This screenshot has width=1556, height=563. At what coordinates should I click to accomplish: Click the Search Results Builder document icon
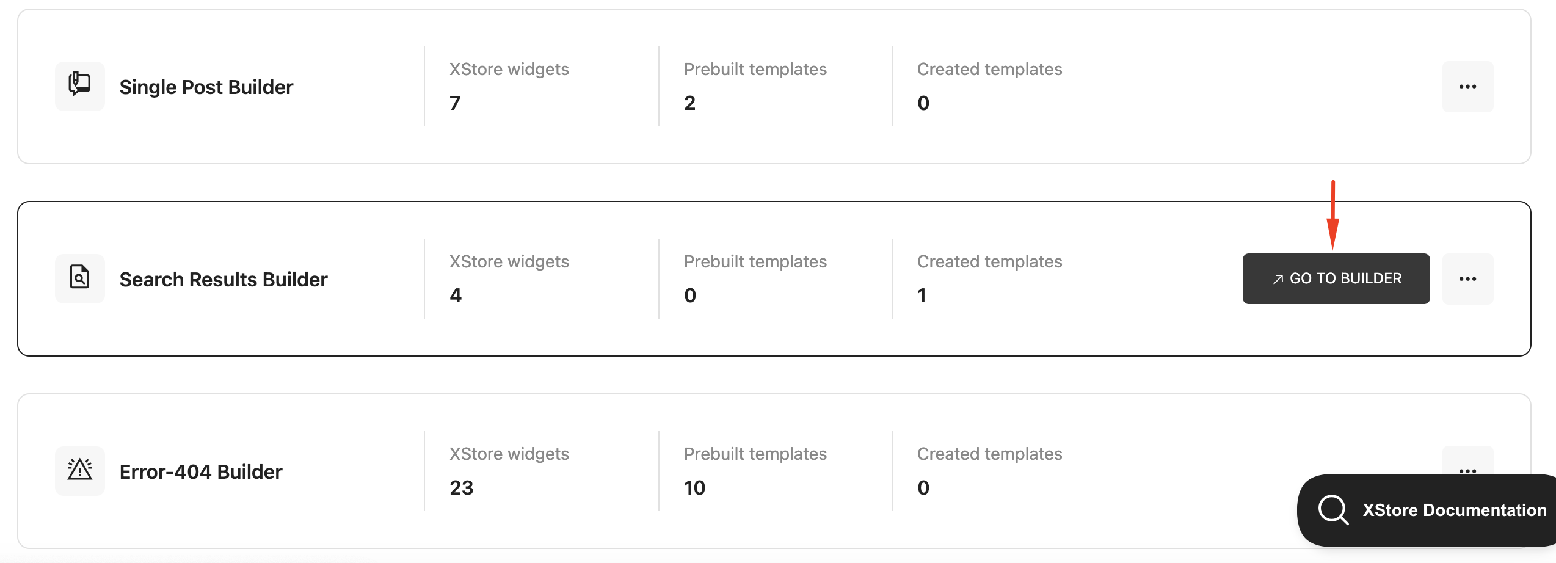click(80, 278)
